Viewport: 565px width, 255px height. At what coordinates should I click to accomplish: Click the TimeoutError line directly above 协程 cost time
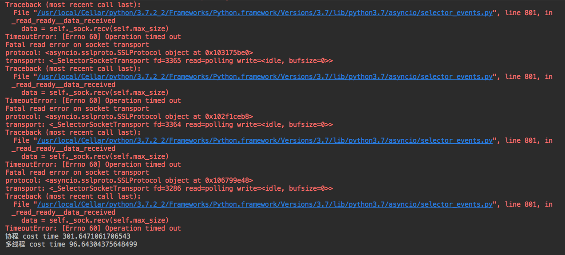coord(93,228)
